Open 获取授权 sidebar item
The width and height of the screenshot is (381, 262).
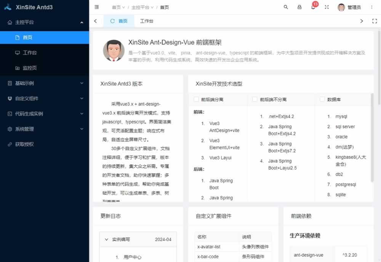coord(45,144)
